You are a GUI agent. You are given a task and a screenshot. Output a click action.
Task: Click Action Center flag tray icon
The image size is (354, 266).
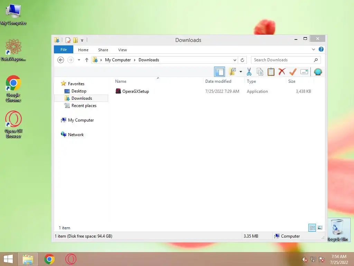click(x=322, y=259)
